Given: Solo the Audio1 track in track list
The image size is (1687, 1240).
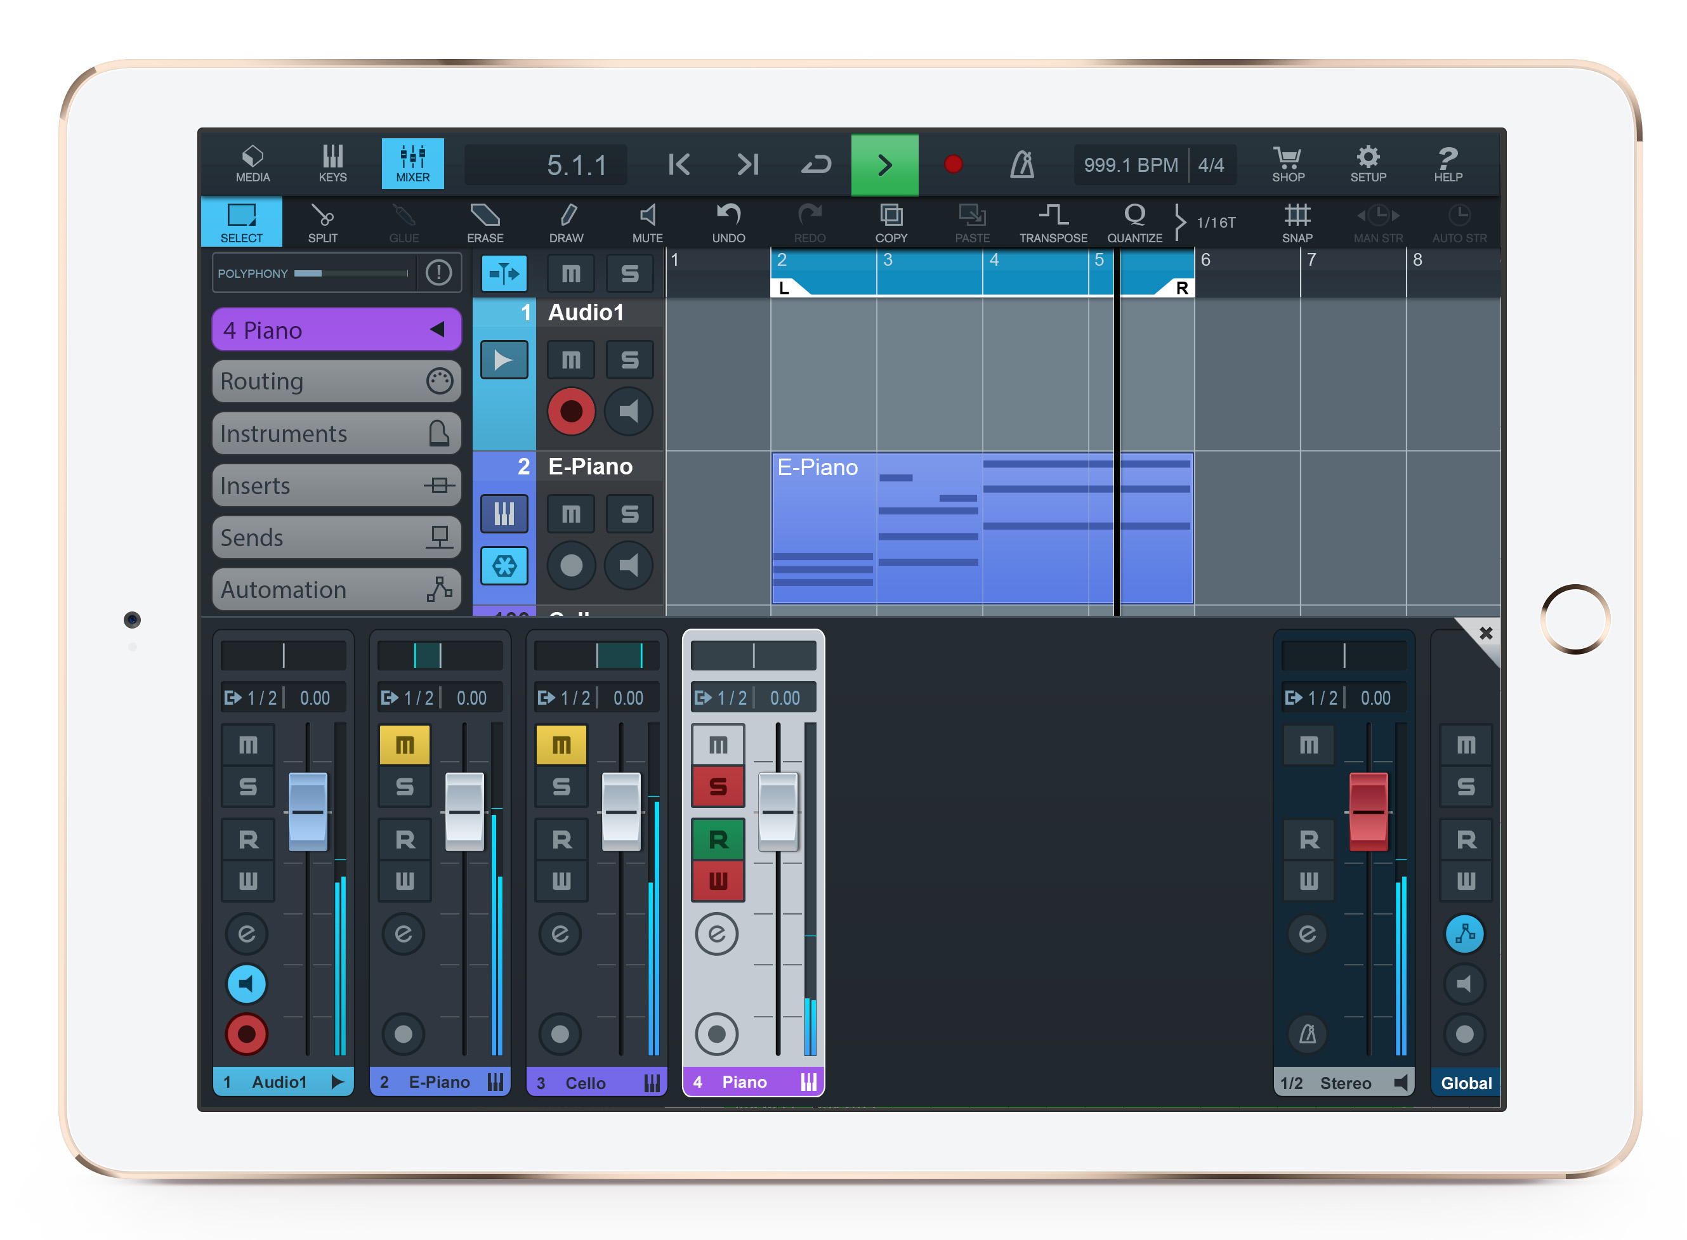Looking at the screenshot, I should coord(629,360).
